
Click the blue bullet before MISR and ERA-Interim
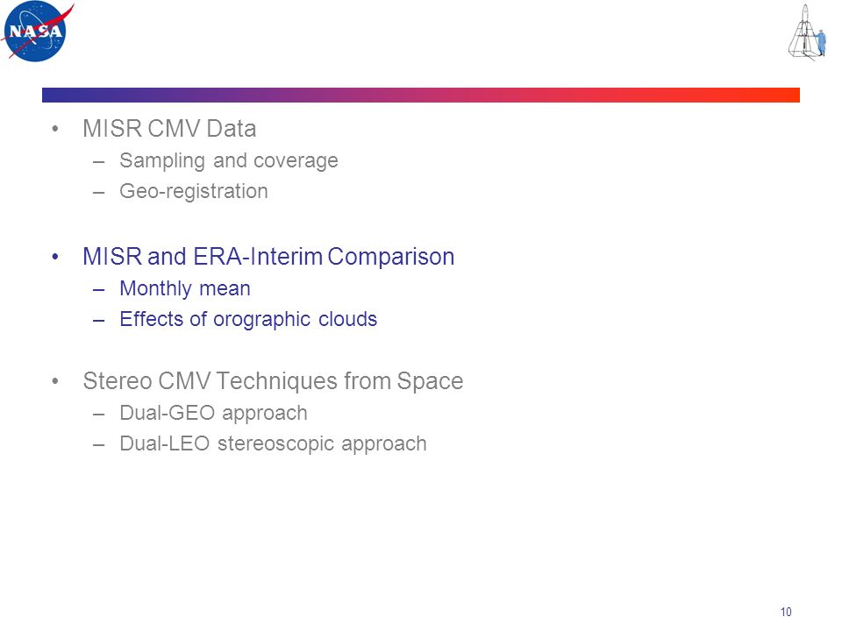tap(54, 257)
